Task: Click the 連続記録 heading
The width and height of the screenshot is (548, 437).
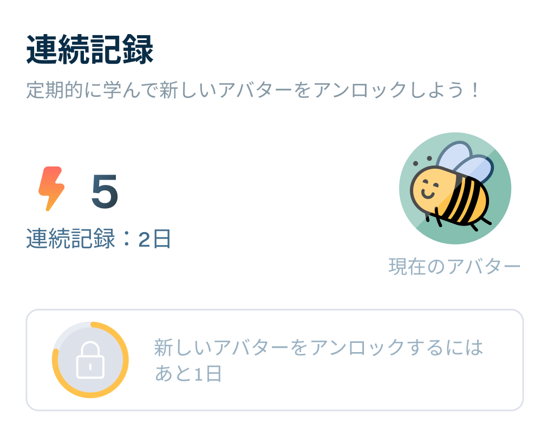Action: 90,51
